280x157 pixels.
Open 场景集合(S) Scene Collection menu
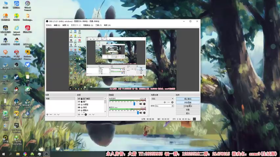click(x=88, y=25)
